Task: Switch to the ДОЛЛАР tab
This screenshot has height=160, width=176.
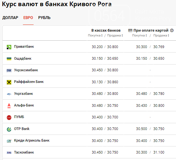Action: pyautogui.click(x=10, y=18)
